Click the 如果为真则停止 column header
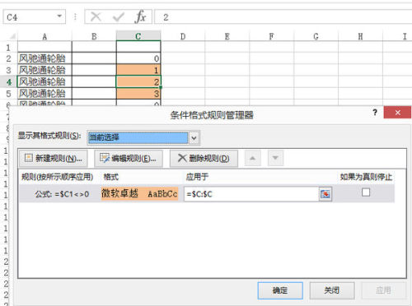Image resolution: width=412 pixels, height=306 pixels. (x=366, y=177)
